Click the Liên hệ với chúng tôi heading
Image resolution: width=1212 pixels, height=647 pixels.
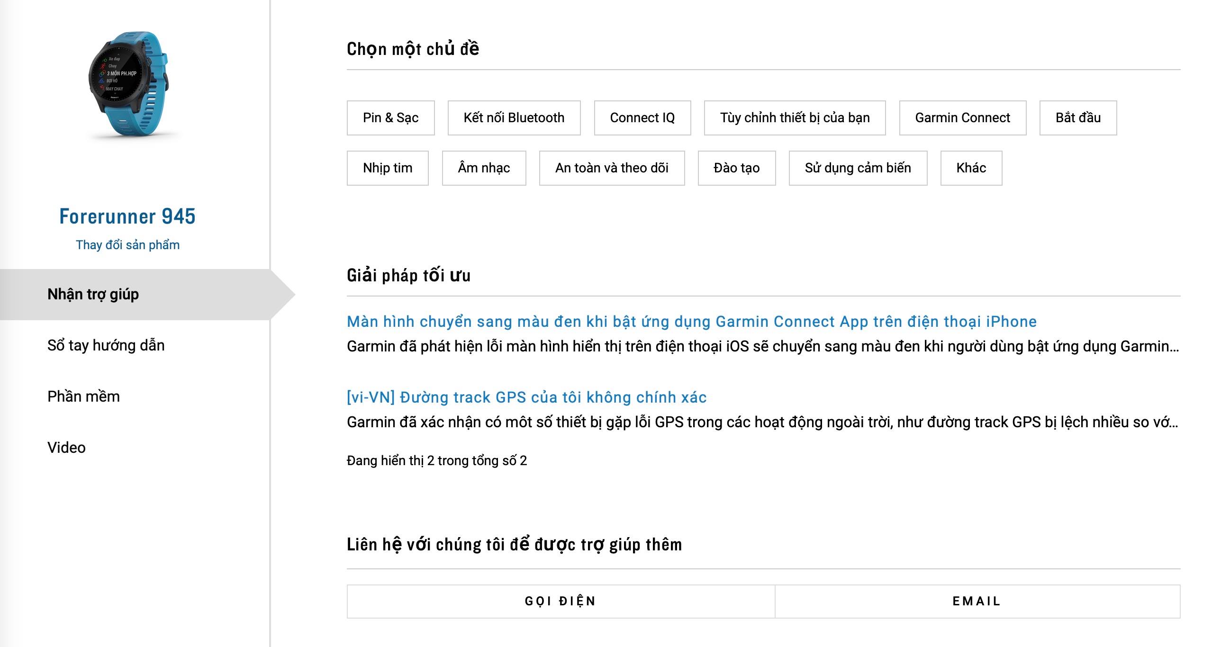(x=514, y=545)
